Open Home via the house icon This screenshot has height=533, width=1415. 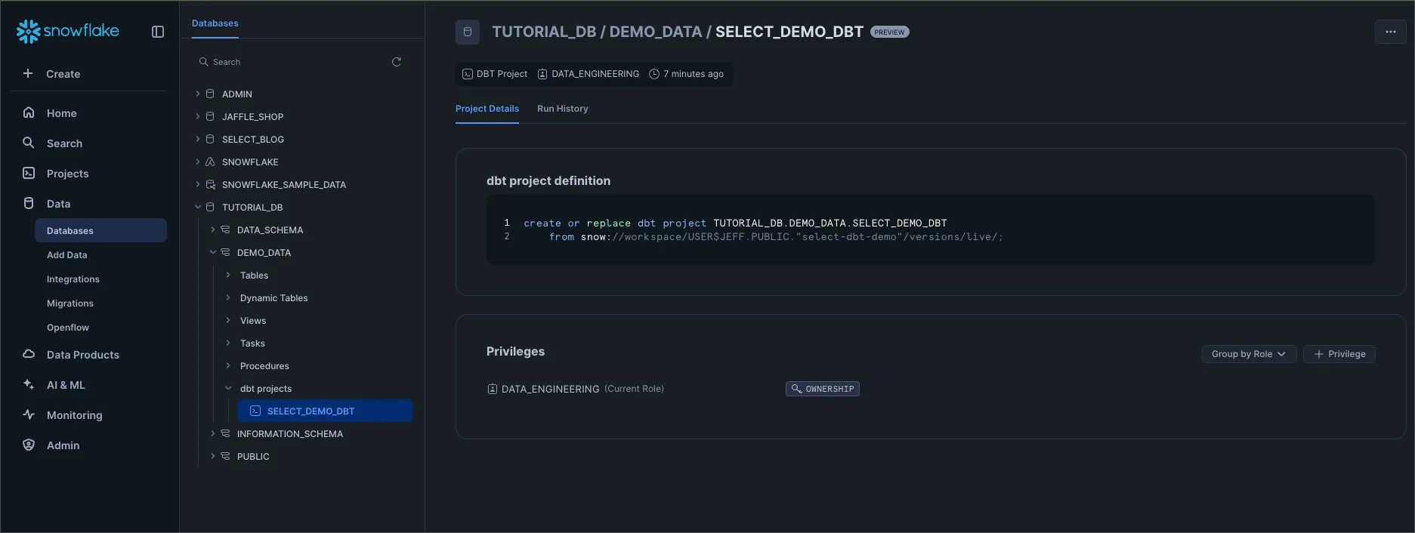point(29,112)
